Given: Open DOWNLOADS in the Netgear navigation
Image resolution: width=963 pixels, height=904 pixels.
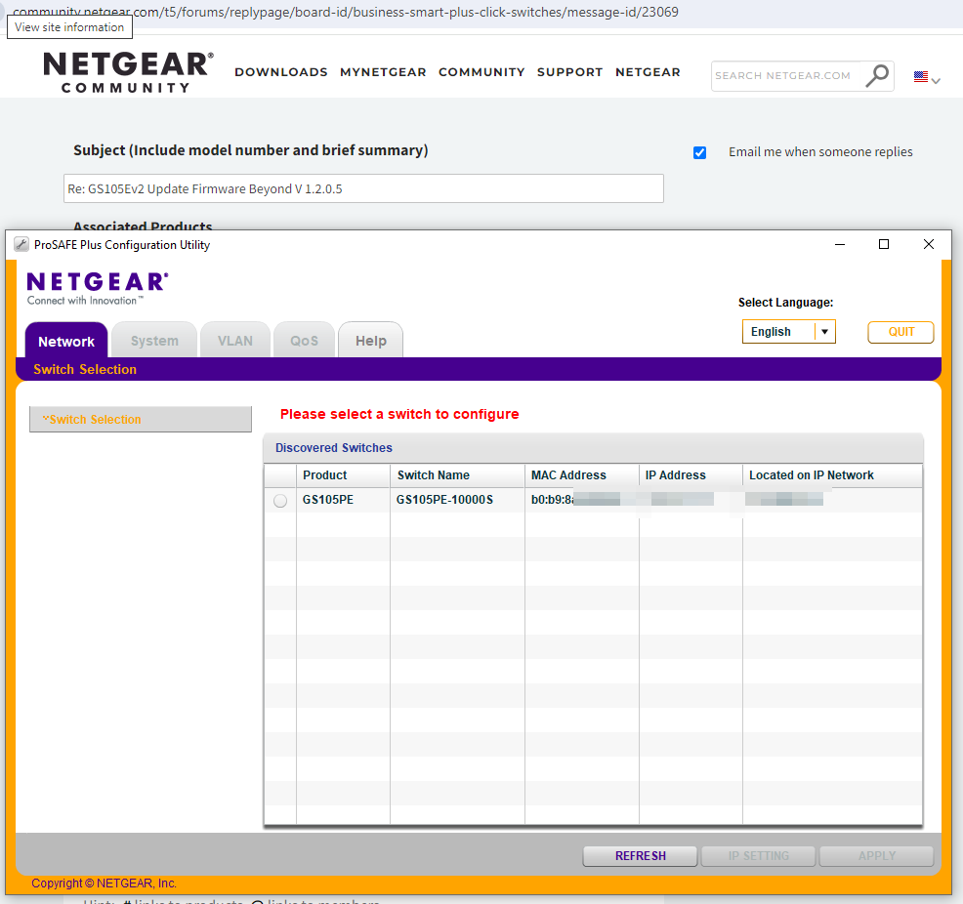Looking at the screenshot, I should tap(281, 72).
